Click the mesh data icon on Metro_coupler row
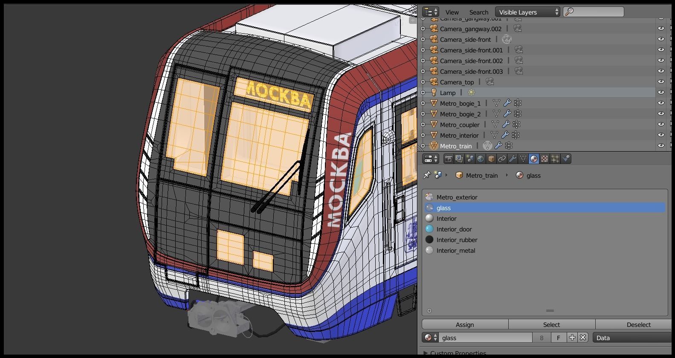 point(495,124)
